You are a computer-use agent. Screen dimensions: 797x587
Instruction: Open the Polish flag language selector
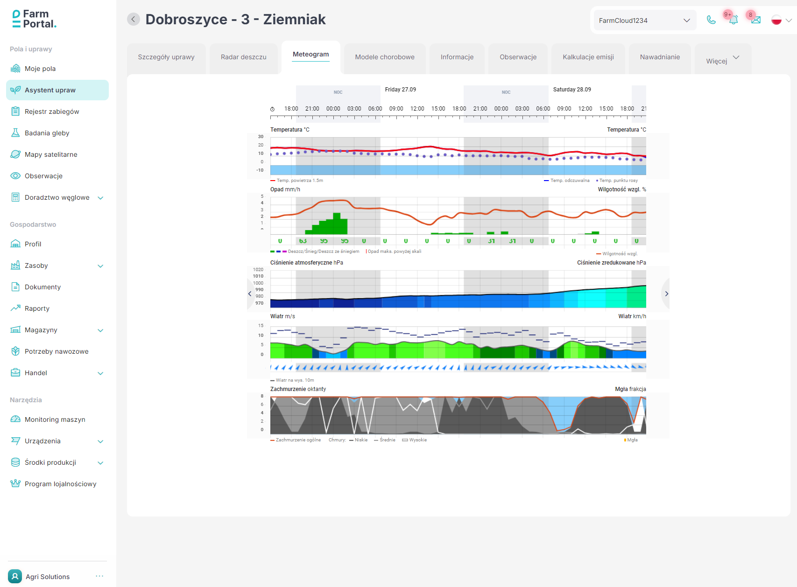tap(782, 20)
